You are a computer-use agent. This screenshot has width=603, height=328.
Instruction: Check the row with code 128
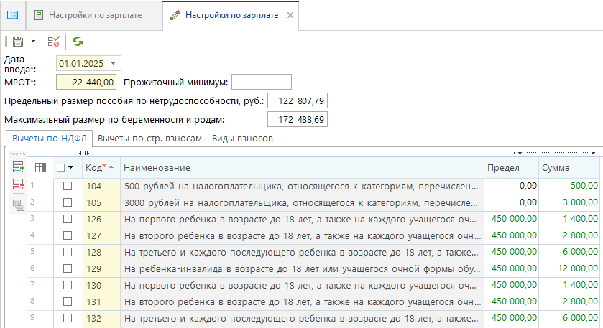coord(68,252)
